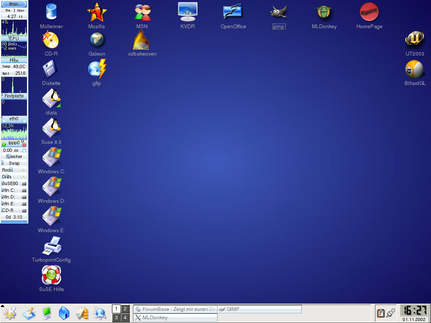
Task: Click the fan1 2518 sensor reading
Action: [x=14, y=73]
